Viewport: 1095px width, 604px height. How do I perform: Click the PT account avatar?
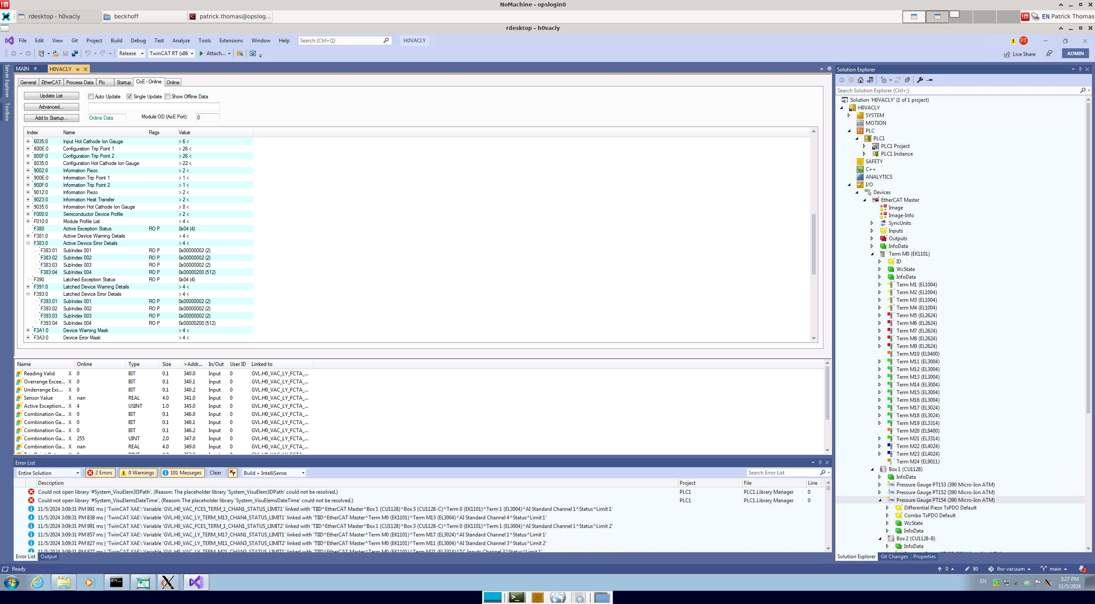(1024, 41)
